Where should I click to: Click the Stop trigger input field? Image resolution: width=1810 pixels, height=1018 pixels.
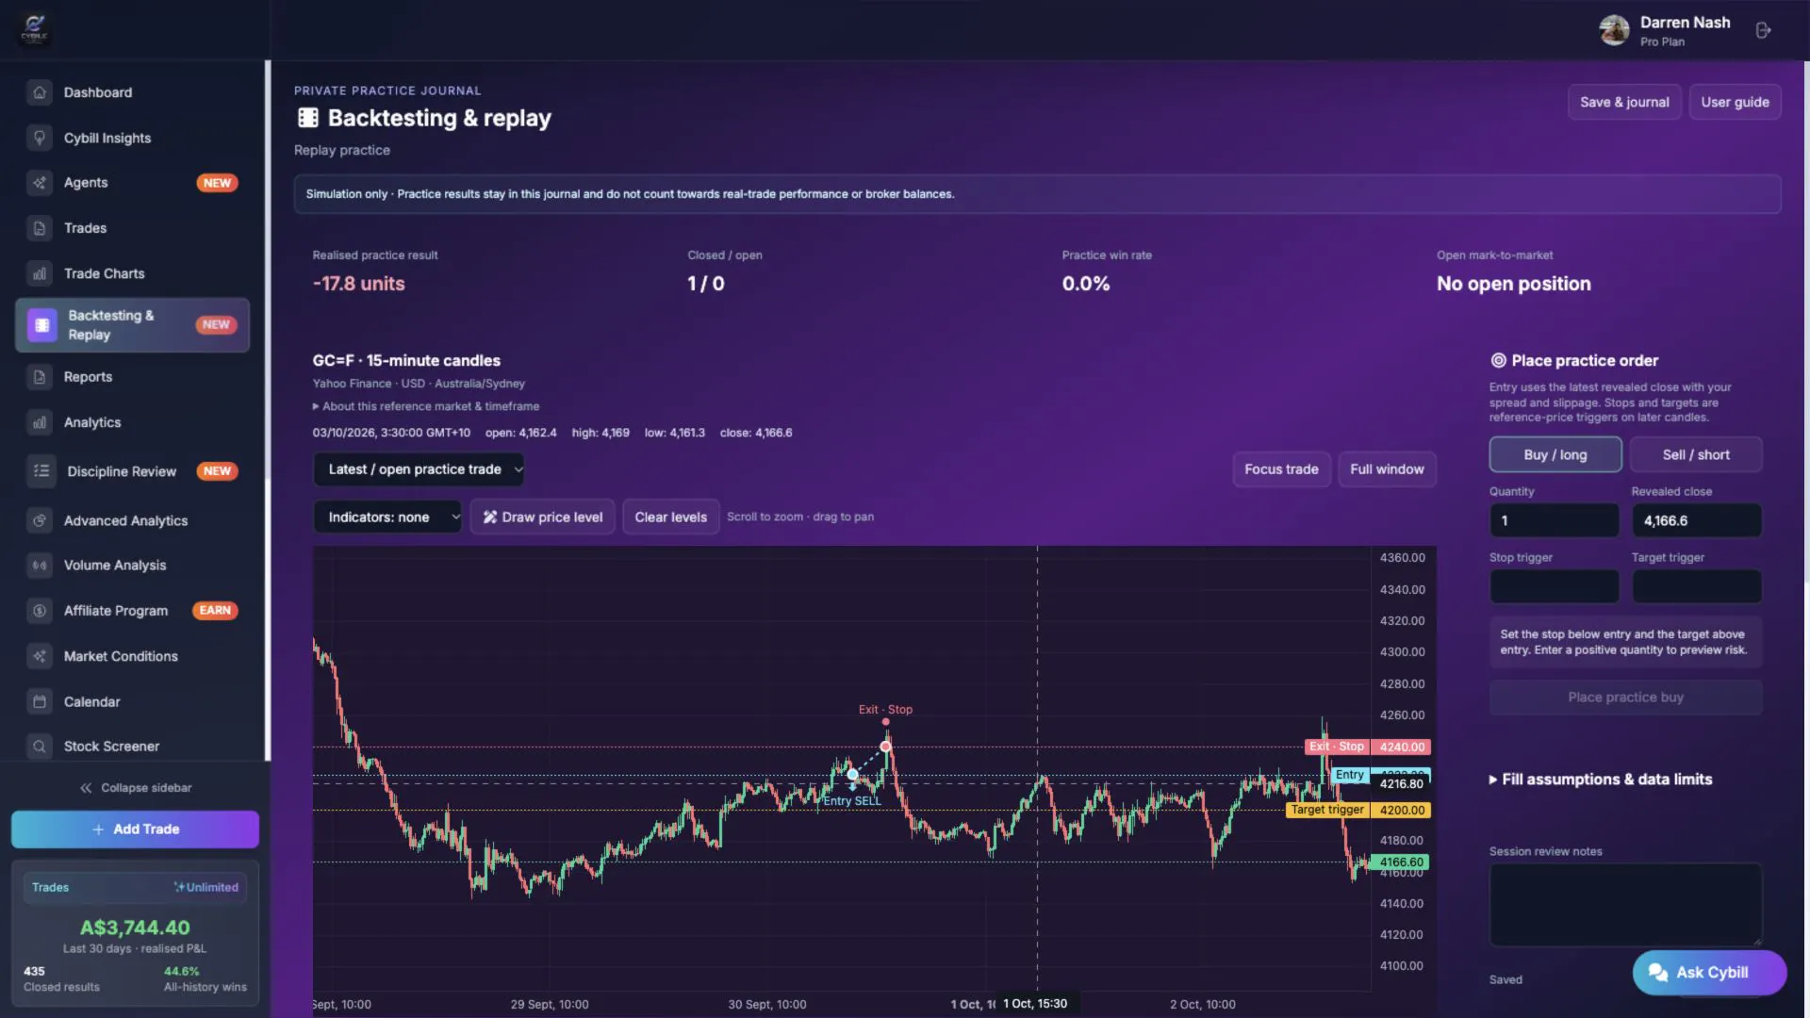tap(1554, 586)
